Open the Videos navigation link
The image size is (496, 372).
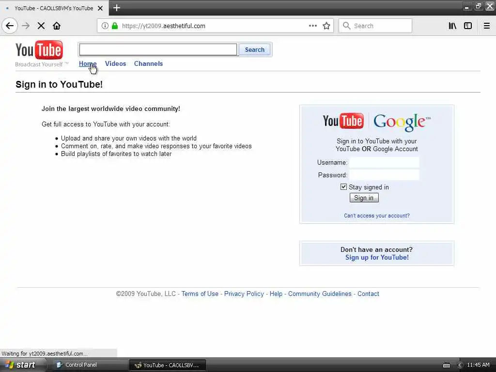[x=115, y=63]
